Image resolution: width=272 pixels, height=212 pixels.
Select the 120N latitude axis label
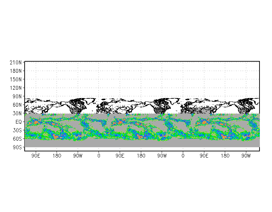(x=16, y=88)
